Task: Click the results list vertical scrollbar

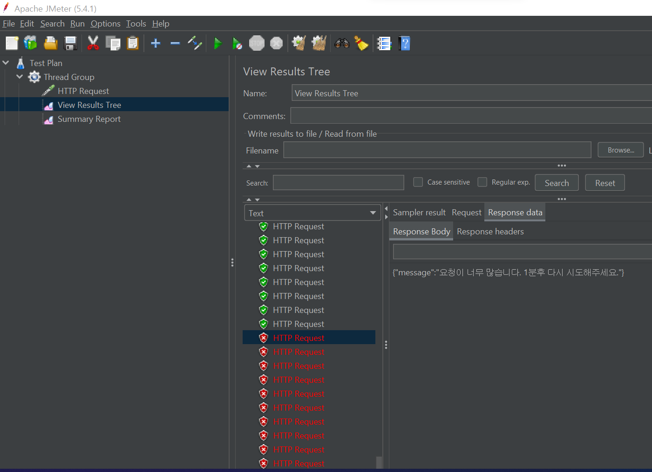Action: [379, 462]
